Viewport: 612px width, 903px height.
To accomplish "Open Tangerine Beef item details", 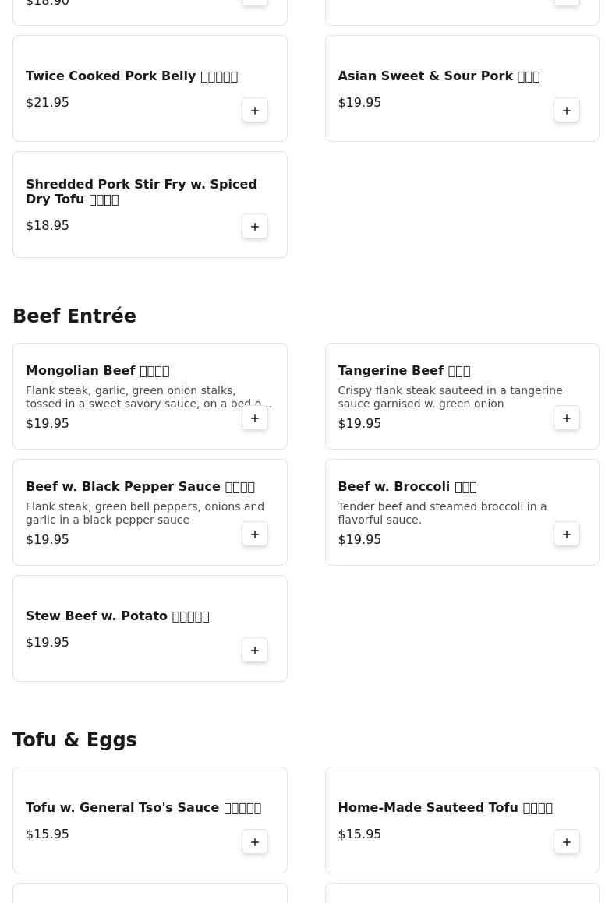I will pos(404,371).
